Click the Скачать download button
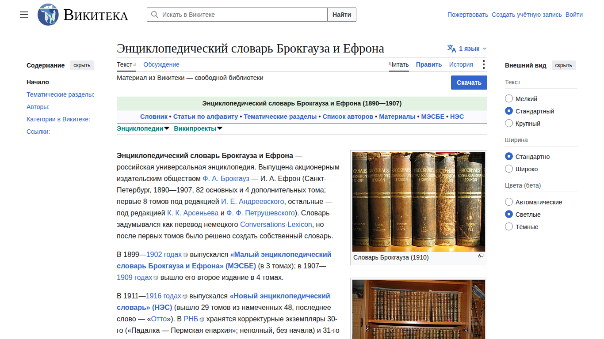The width and height of the screenshot is (604, 339). point(469,83)
